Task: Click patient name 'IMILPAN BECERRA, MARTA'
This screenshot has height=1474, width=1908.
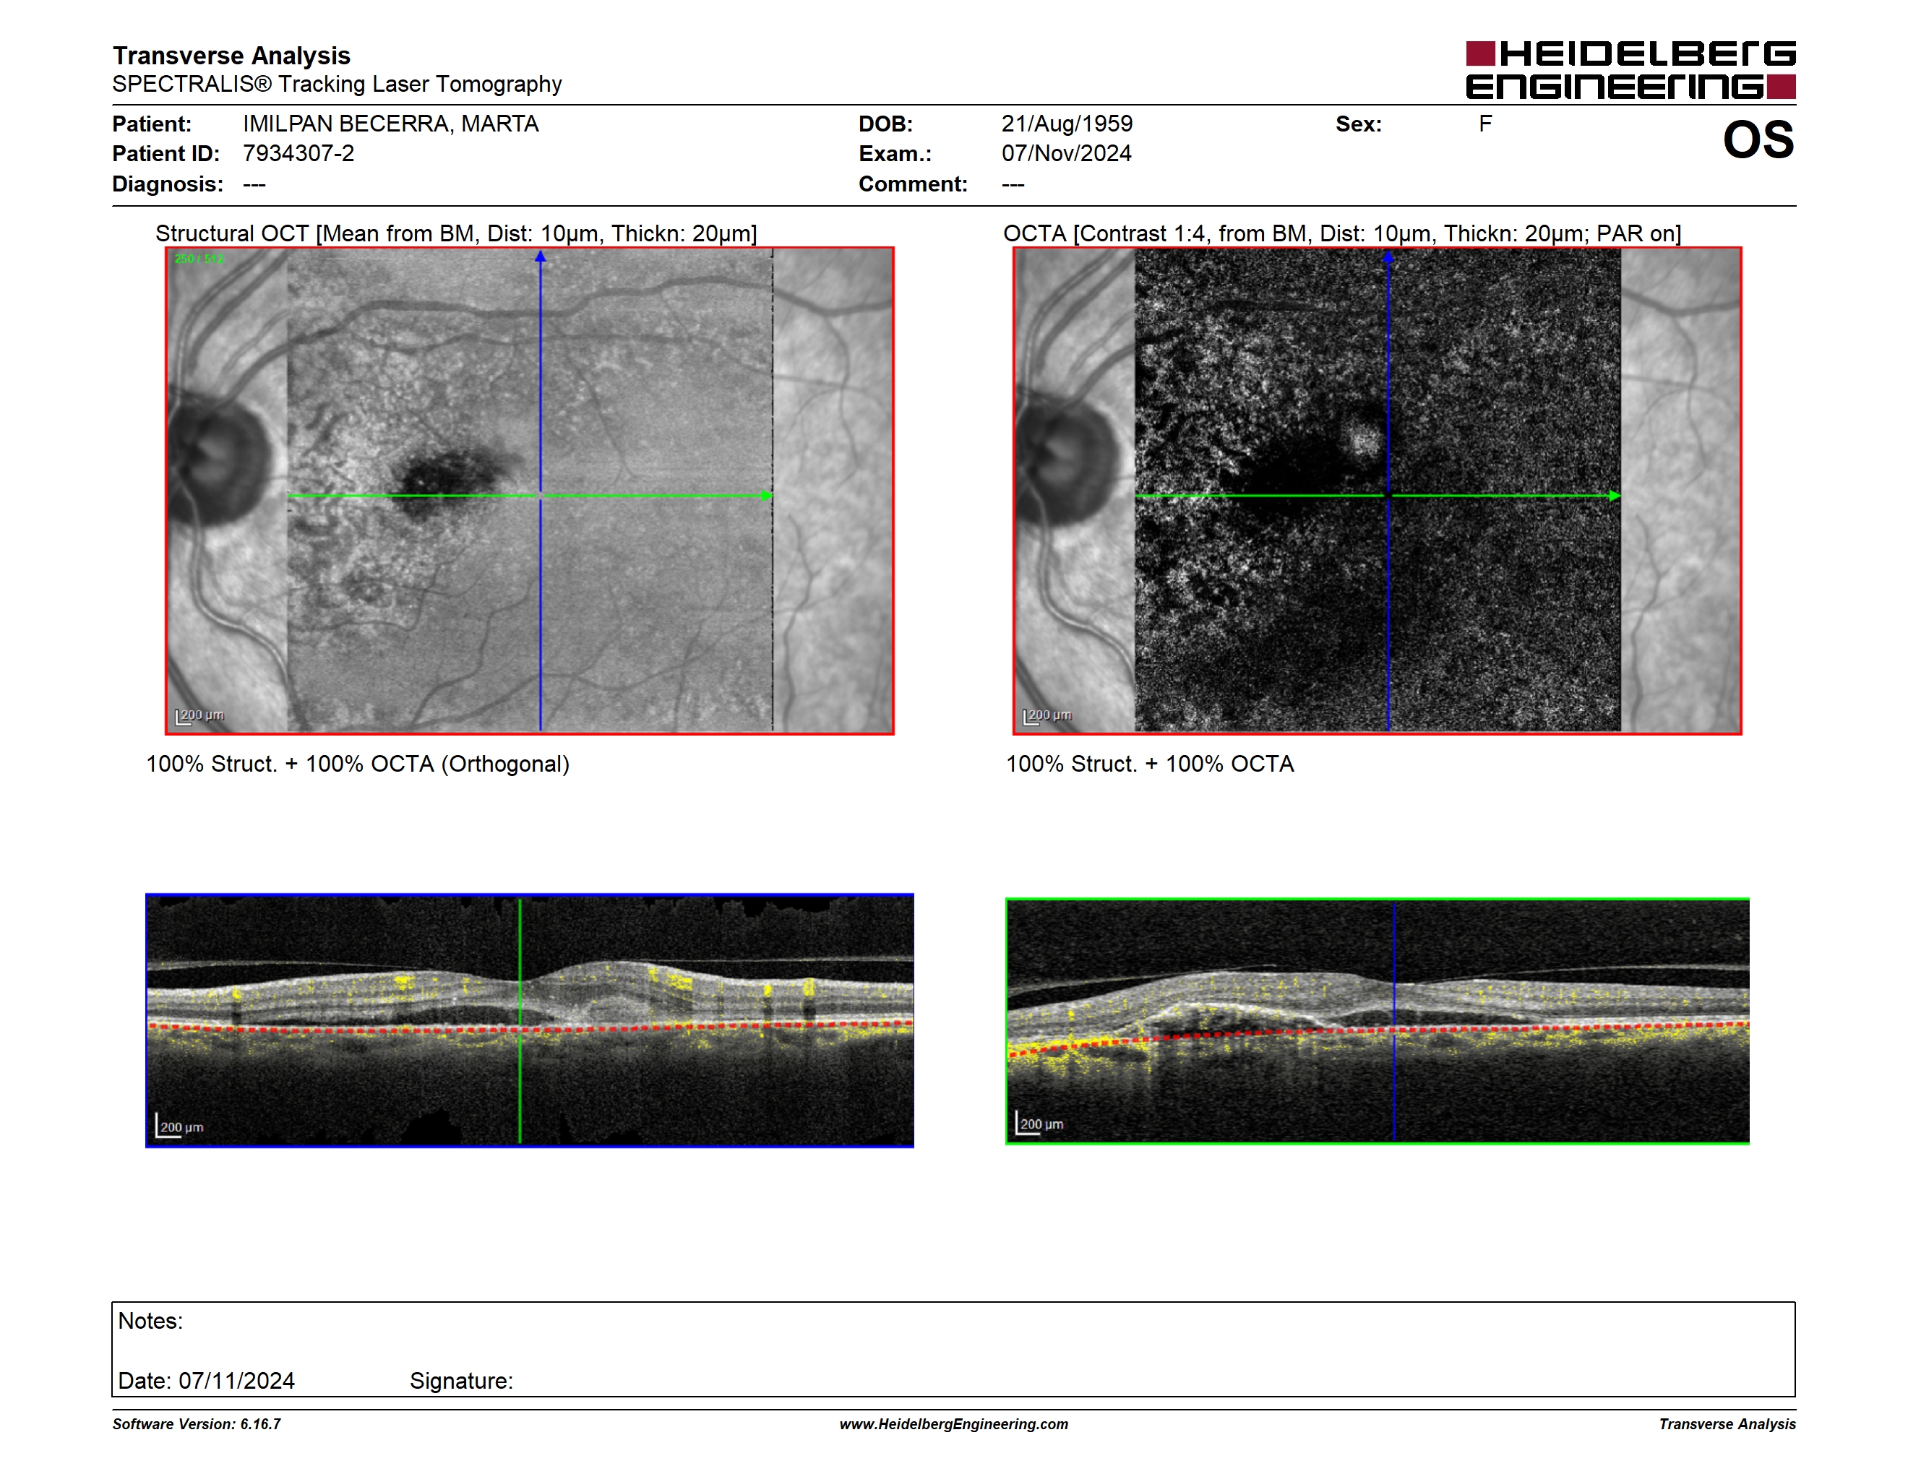Action: (x=390, y=124)
